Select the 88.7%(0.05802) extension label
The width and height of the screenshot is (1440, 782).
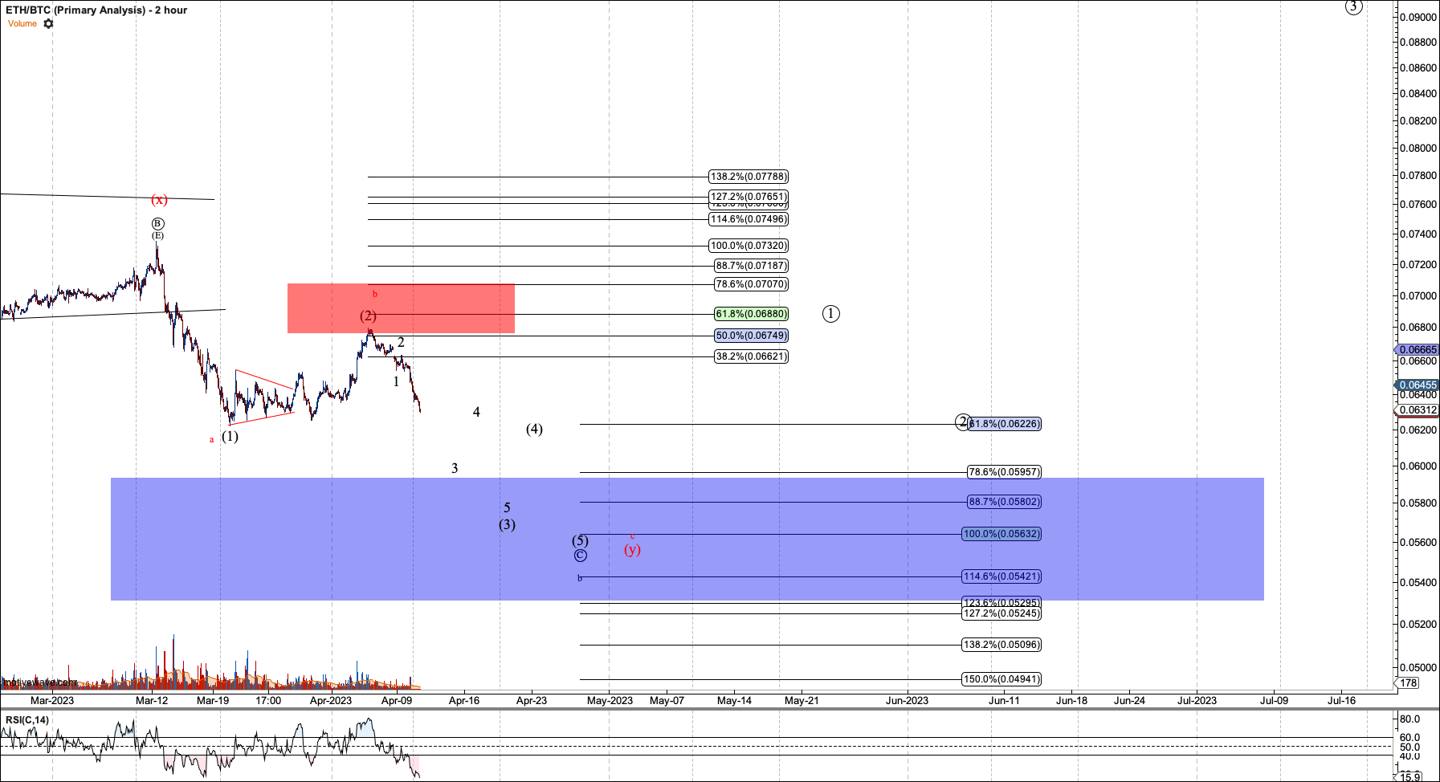click(1005, 502)
